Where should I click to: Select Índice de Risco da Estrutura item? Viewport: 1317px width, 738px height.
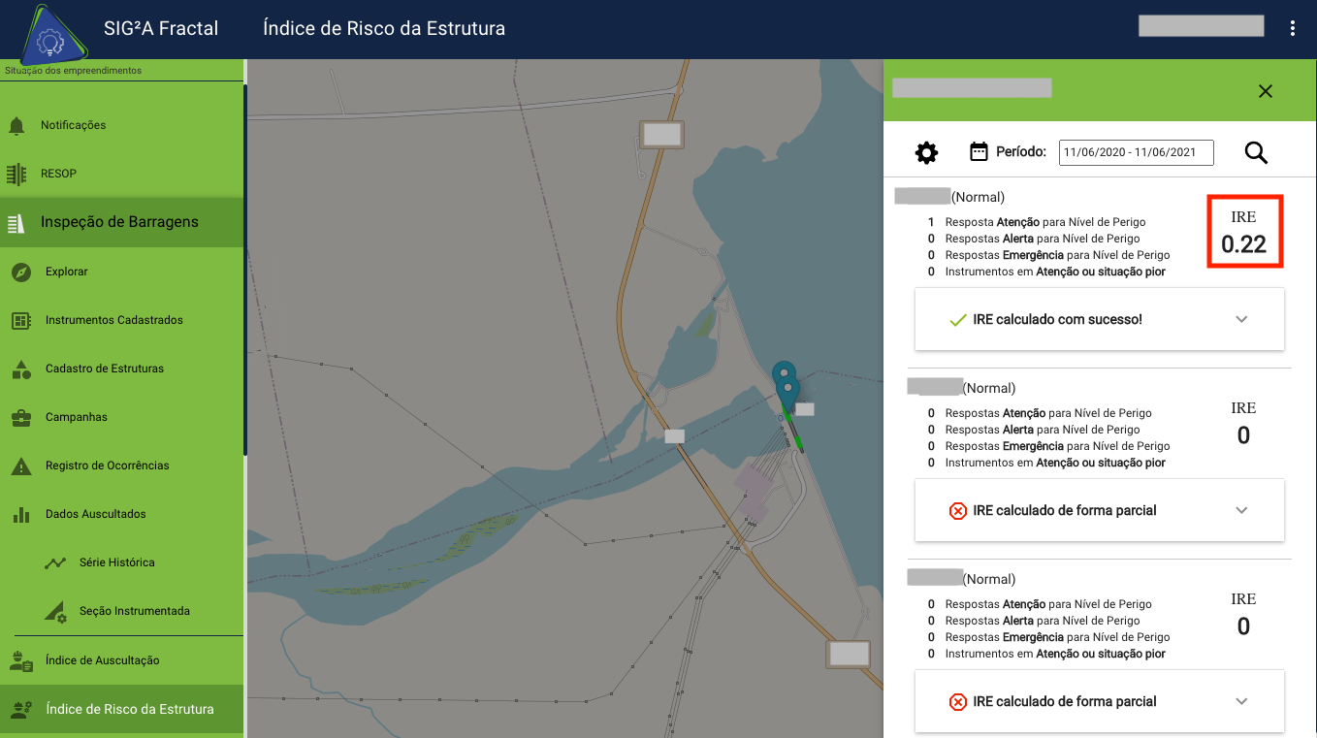click(121, 709)
